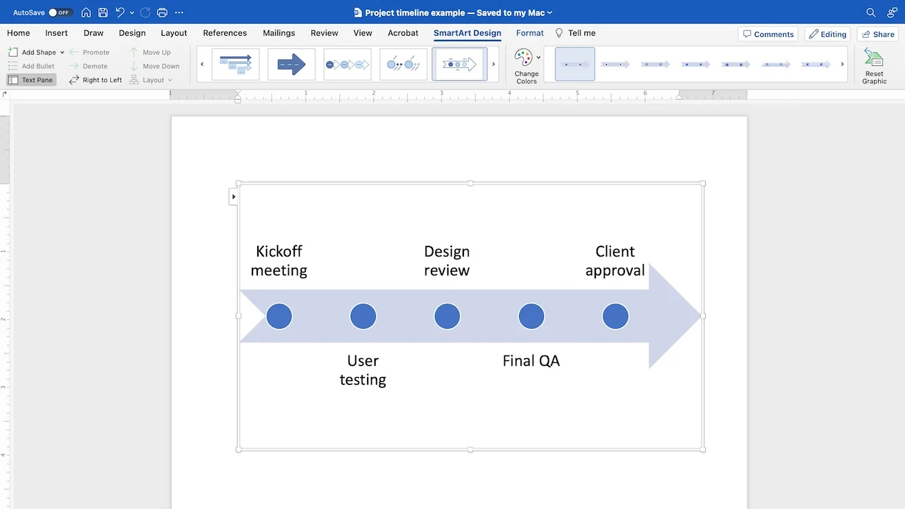Image resolution: width=905 pixels, height=509 pixels.
Task: Switch to the Format tab
Action: 530,32
